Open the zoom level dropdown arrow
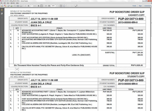The width and height of the screenshot is (152, 111). click(57, 6)
